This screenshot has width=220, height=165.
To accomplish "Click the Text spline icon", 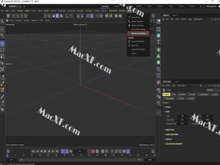I will (158, 42).
